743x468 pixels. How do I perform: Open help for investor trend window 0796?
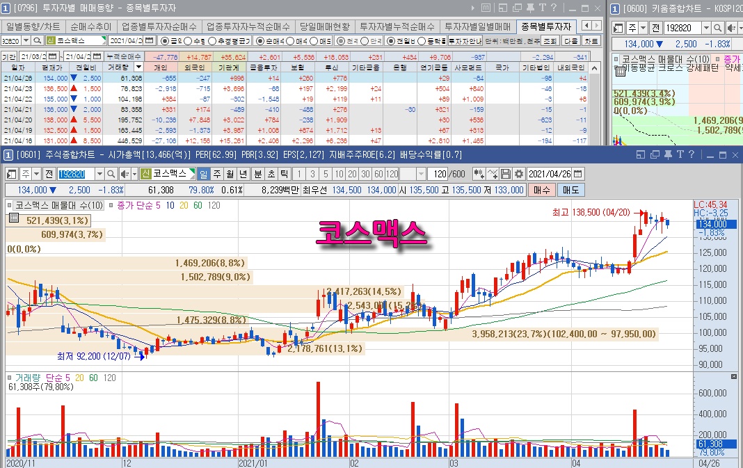pos(554,8)
